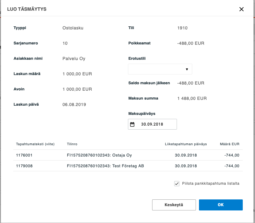Select the Test Företag AB account cell
The height and width of the screenshot is (223, 255).
105,166
